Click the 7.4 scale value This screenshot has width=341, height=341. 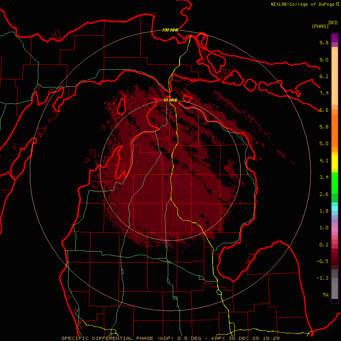click(x=324, y=93)
